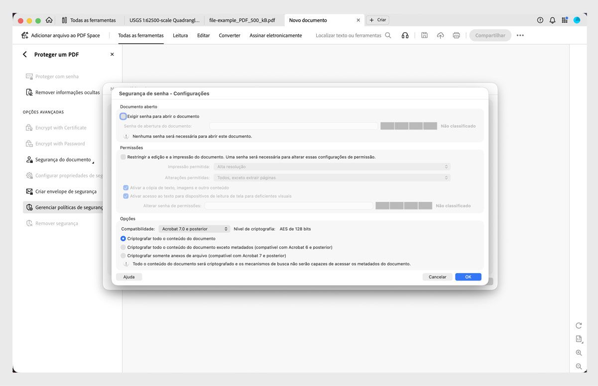Viewport: 598px width, 386px height.
Task: Toggle Ativar a cópia de texto checkbox
Action: point(125,188)
